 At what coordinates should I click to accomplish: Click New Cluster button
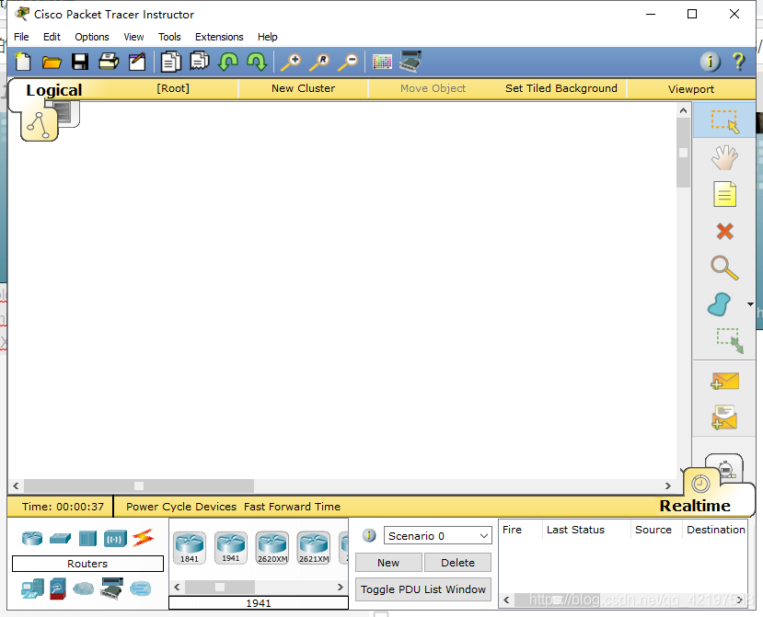click(303, 88)
